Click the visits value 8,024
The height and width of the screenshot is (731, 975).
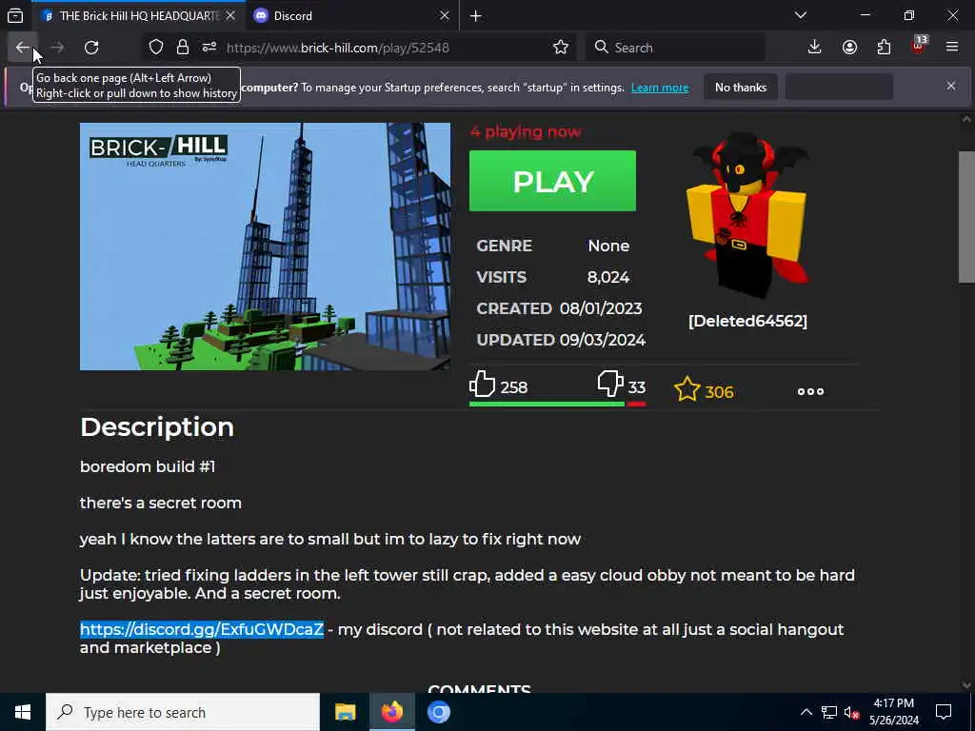pos(608,277)
